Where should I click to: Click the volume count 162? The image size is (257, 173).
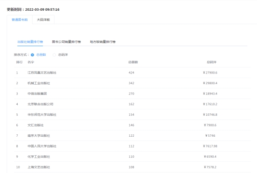[x=131, y=104]
